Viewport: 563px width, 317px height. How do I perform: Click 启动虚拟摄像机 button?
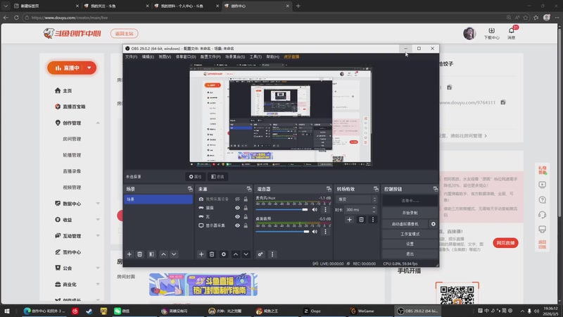click(405, 224)
